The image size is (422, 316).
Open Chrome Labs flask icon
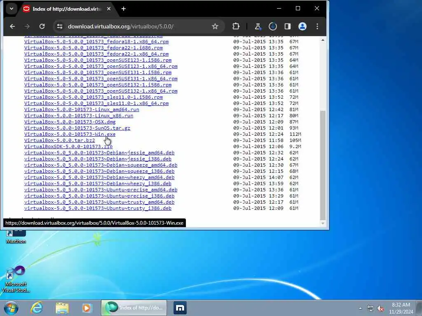[258, 26]
